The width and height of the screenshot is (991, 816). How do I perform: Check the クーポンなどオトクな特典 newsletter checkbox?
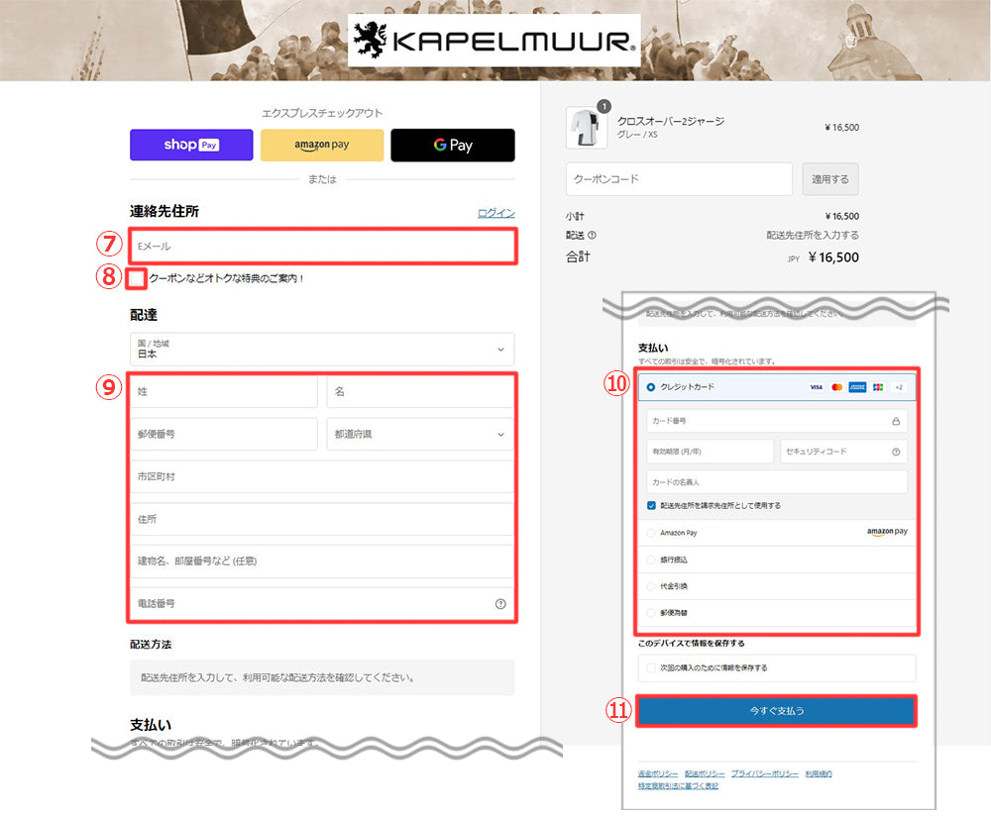[137, 278]
